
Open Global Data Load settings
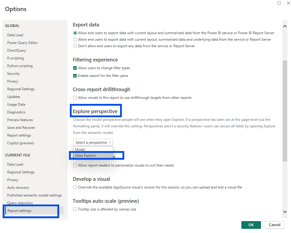point(15,35)
